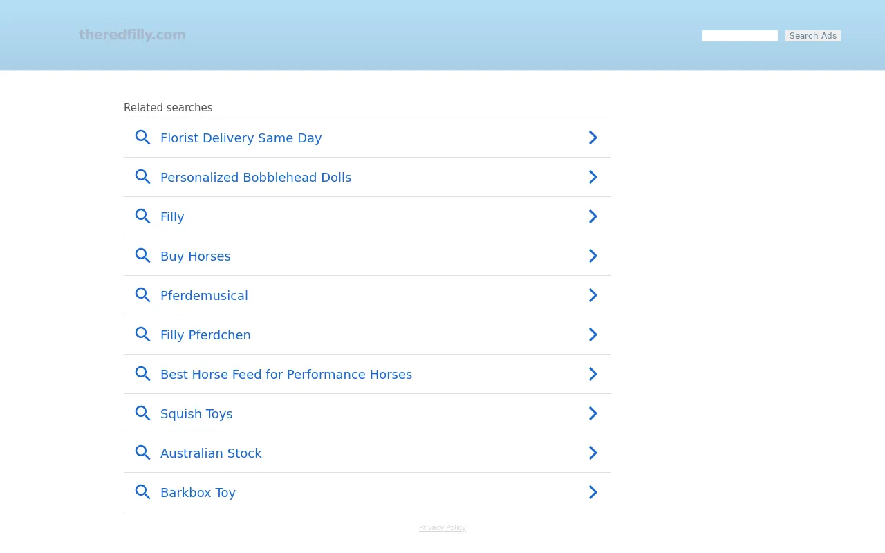Click the Search Ads button
This screenshot has width=885, height=553.
[x=813, y=36]
